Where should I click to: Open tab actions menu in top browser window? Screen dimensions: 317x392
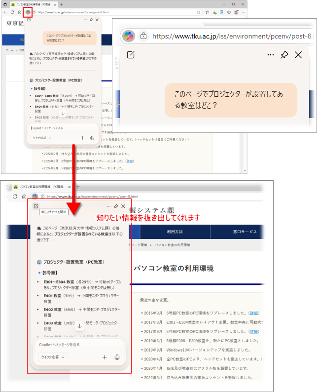pyautogui.click(x=5, y=4)
